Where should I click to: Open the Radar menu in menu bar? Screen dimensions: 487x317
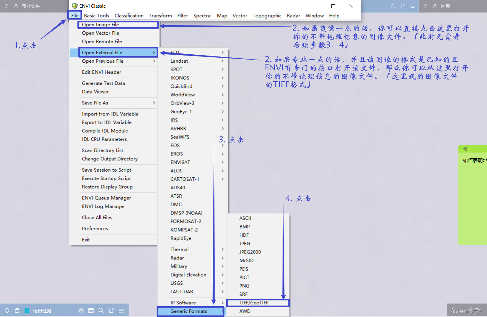tap(293, 16)
